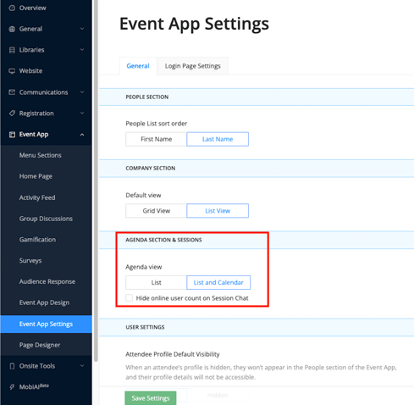Expand the General sidebar section chevron
The height and width of the screenshot is (405, 414).
pyautogui.click(x=82, y=29)
